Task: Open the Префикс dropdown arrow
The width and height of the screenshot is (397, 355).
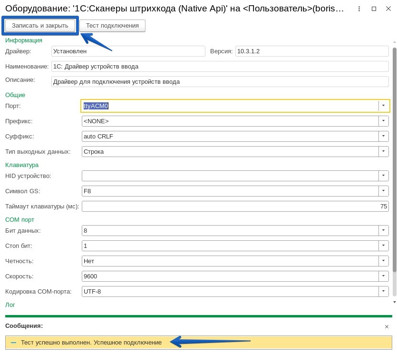Action: click(384, 121)
